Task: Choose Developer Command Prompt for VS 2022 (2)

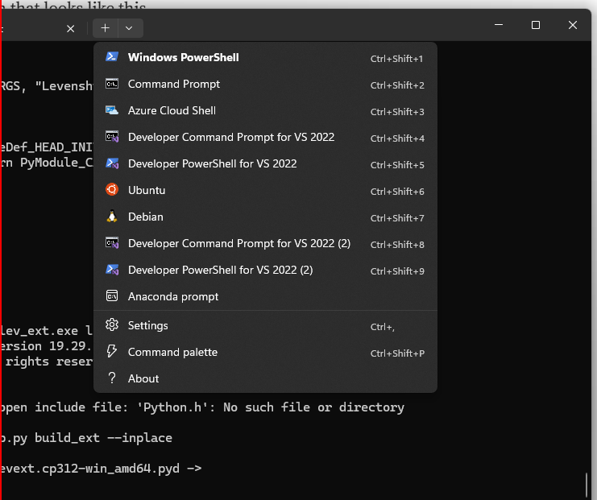Action: click(265, 243)
